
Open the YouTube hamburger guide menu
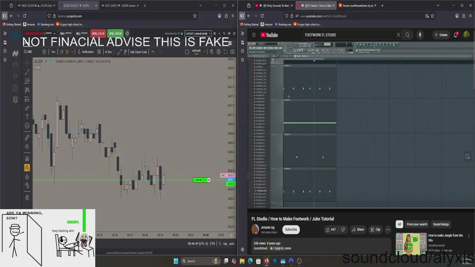point(254,35)
